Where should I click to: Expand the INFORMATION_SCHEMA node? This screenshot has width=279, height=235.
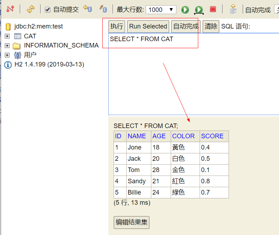point(7,46)
